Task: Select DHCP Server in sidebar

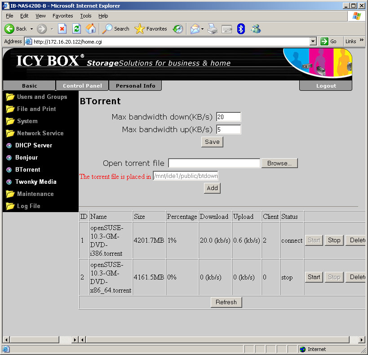Action: click(29, 145)
